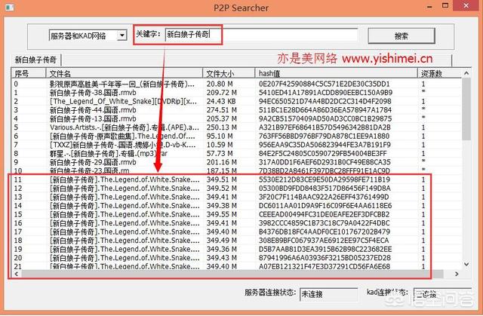This screenshot has height=316, width=483.
Task: Sort by the 文件名 column header
Action: click(x=124, y=74)
